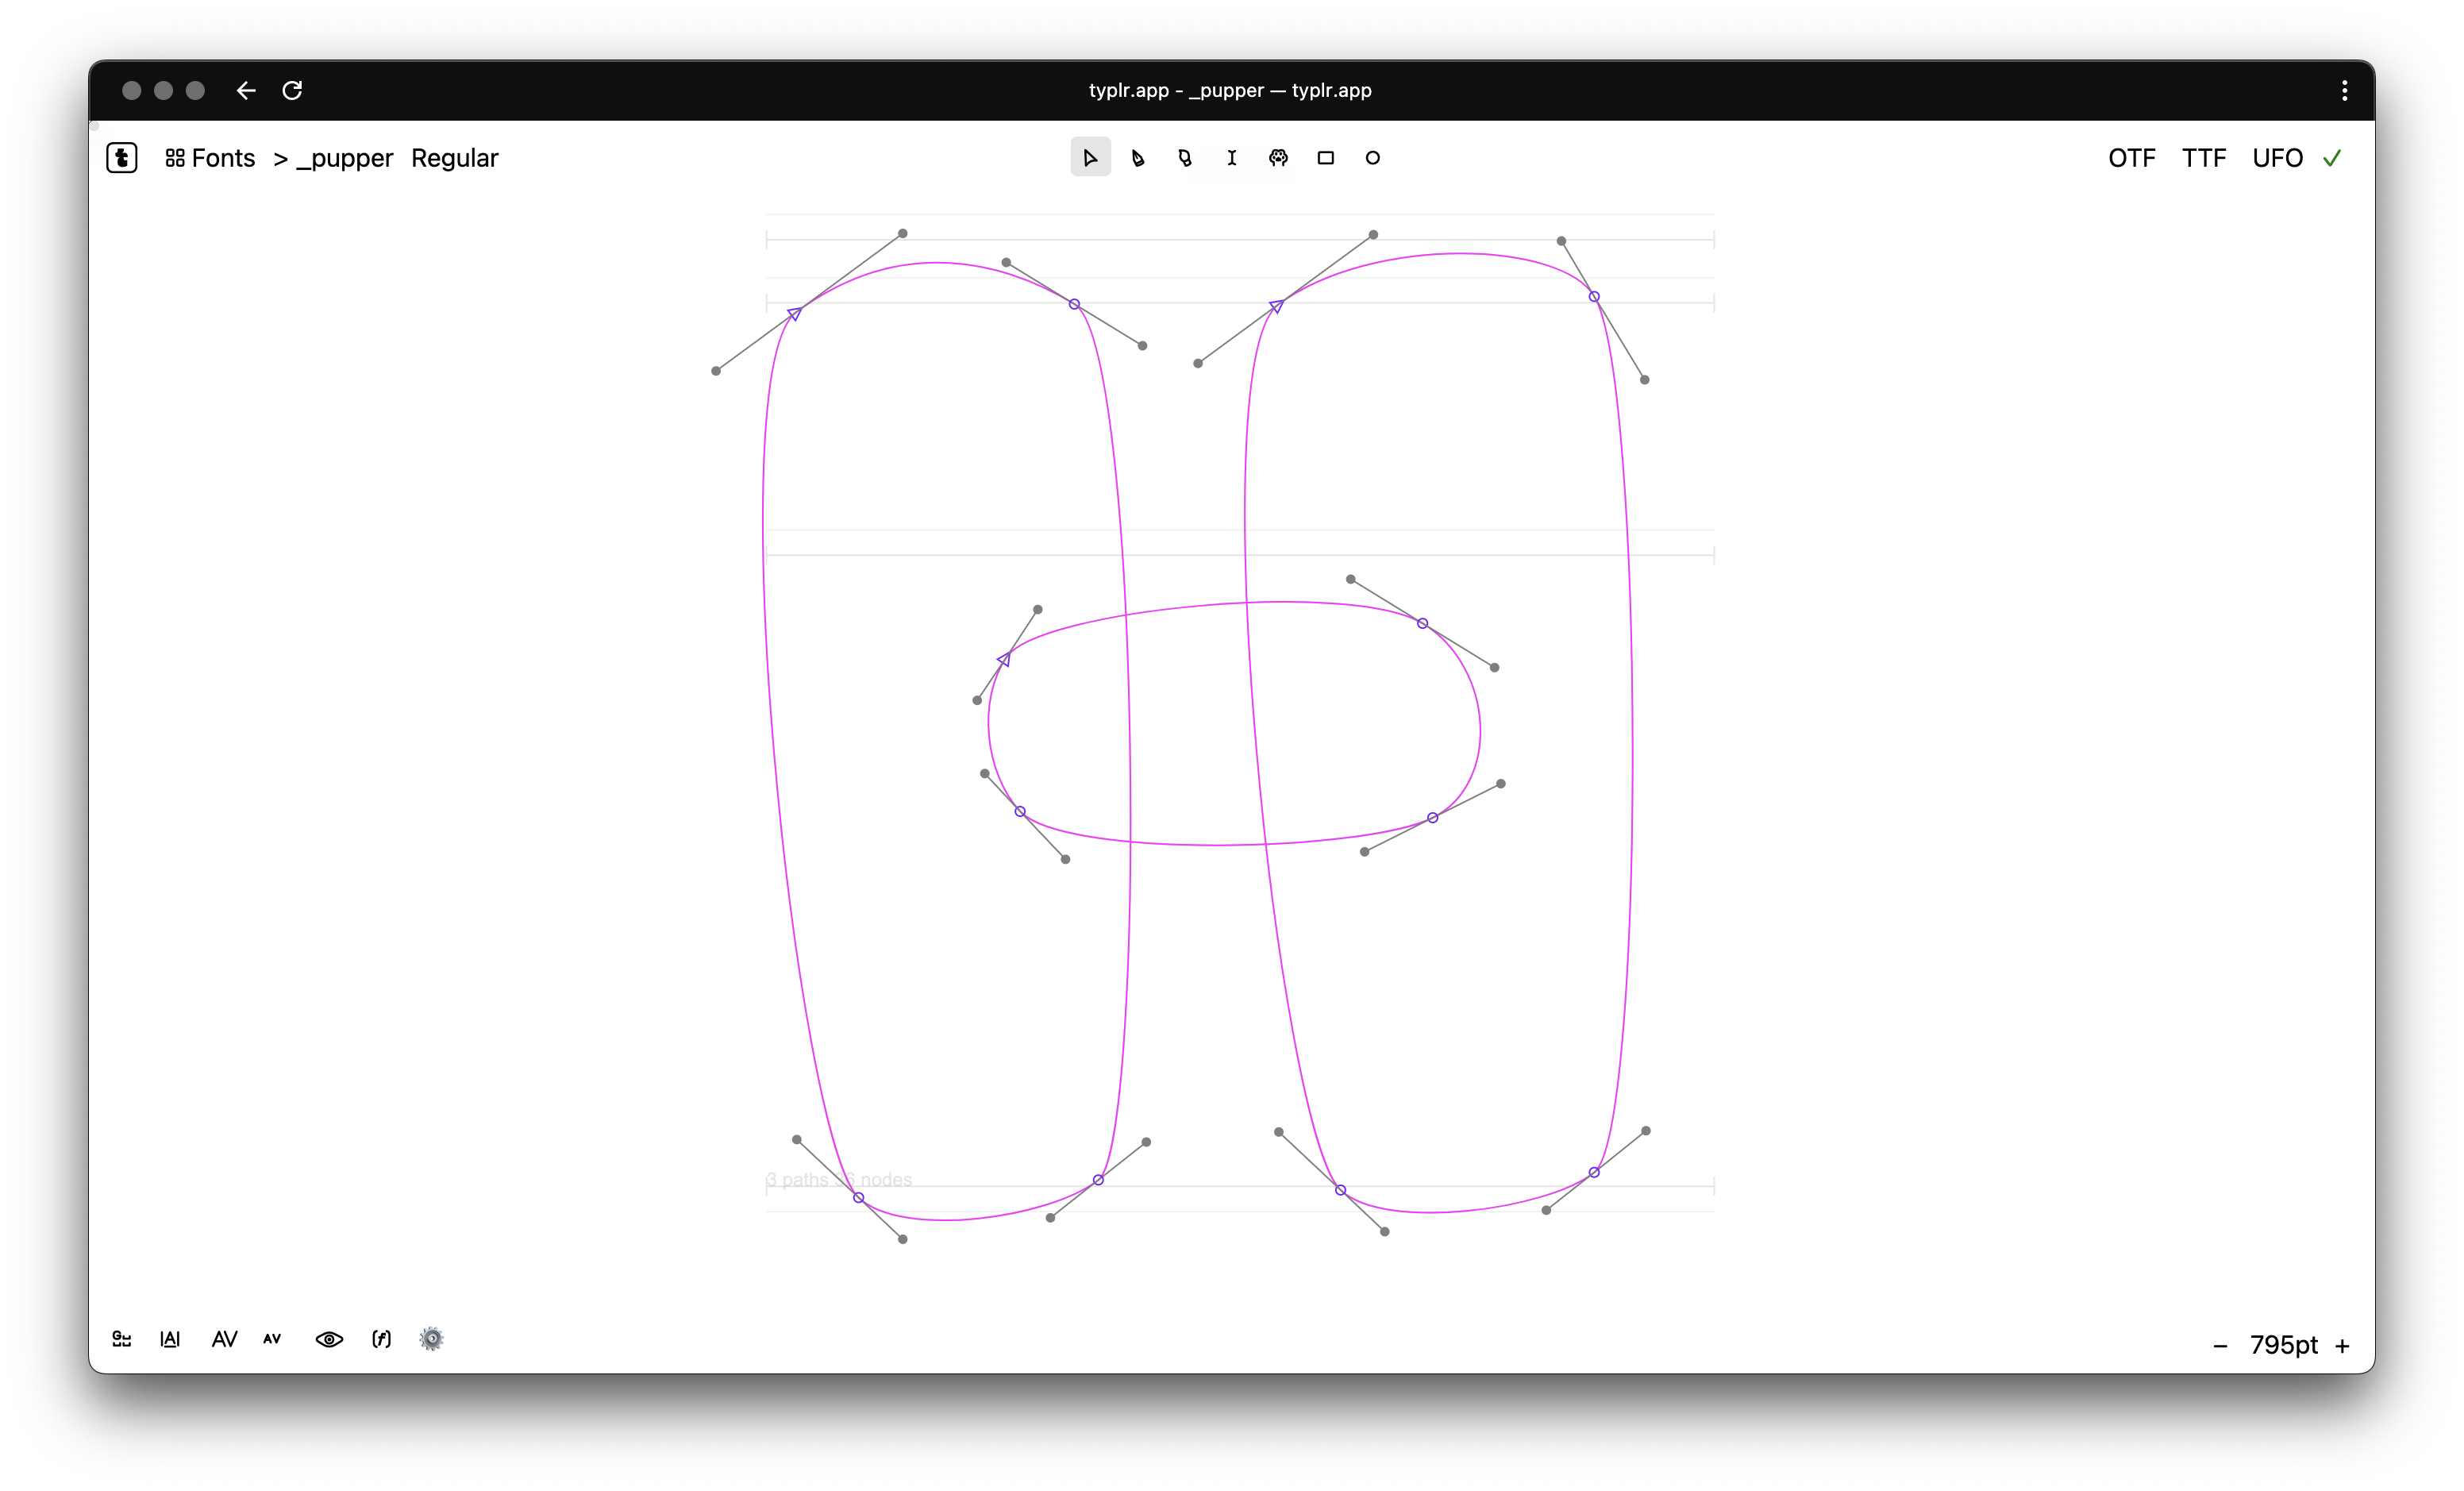The image size is (2464, 1491).
Task: Open the large AV kerning icon
Action: pyautogui.click(x=224, y=1339)
